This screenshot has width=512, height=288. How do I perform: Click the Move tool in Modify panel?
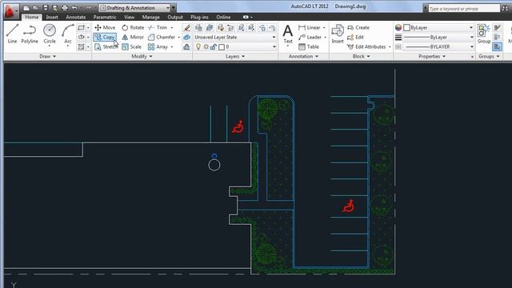[105, 27]
